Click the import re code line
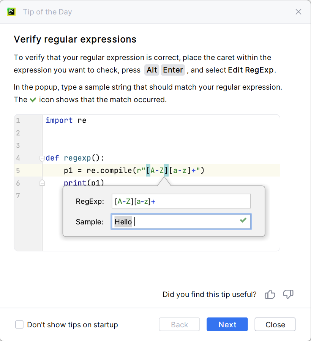 pyautogui.click(x=66, y=120)
